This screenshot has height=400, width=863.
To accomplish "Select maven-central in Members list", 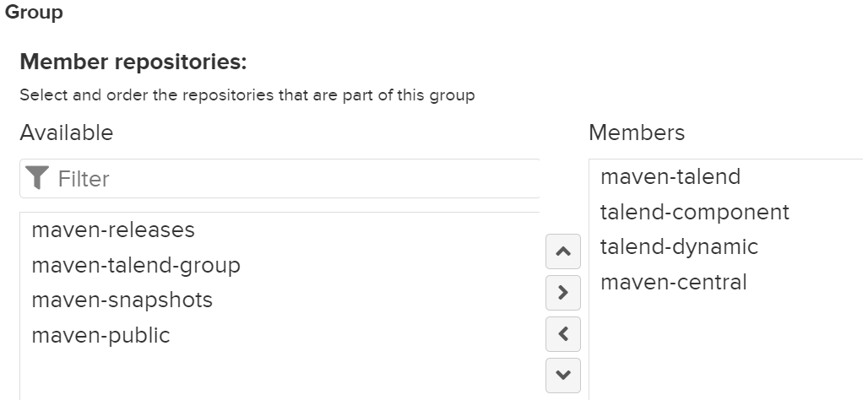I will (726, 282).
